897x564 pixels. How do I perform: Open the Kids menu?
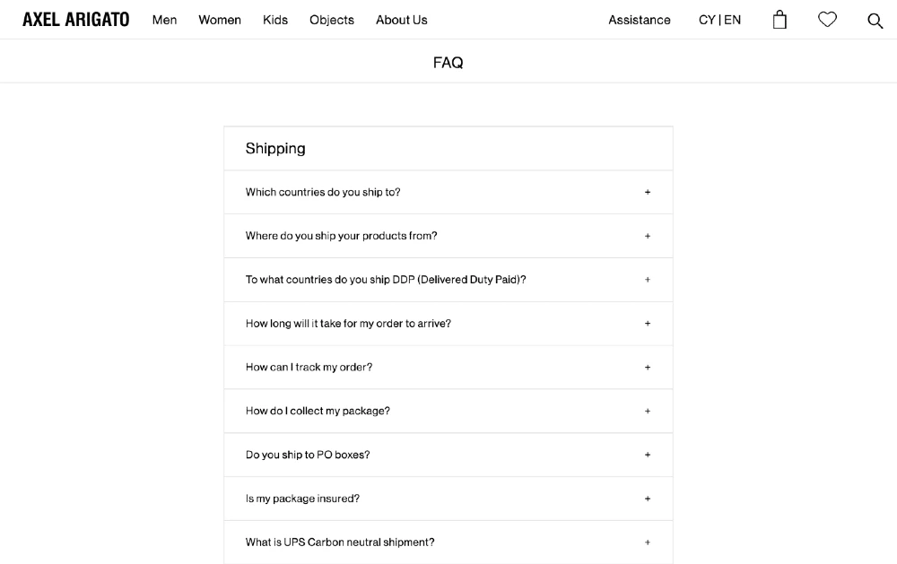point(275,20)
